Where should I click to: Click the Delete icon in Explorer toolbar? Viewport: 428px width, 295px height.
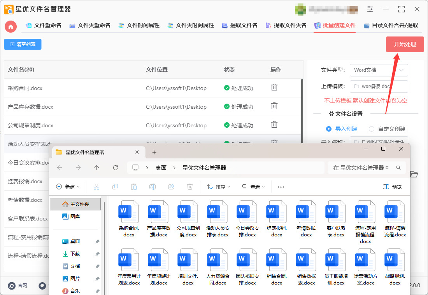click(190, 187)
